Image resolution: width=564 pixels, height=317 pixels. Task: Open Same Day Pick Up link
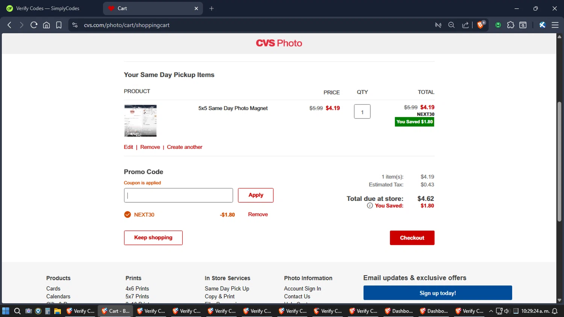227,288
